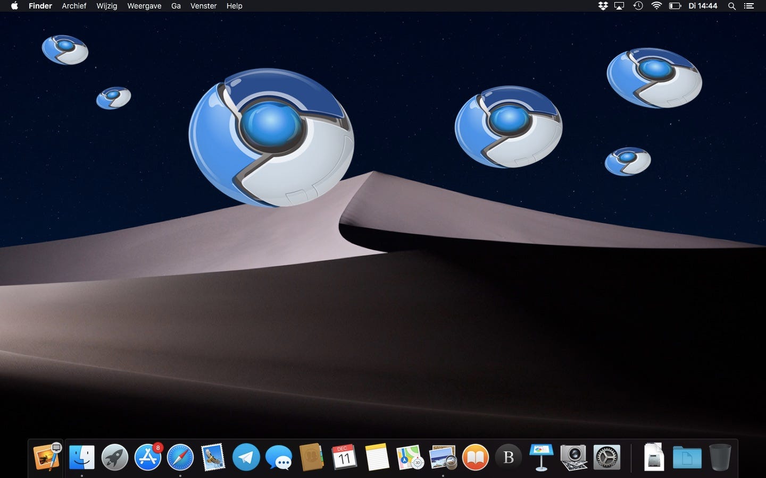The width and height of the screenshot is (766, 478).
Task: Open the AirPlay display menu
Action: click(619, 6)
